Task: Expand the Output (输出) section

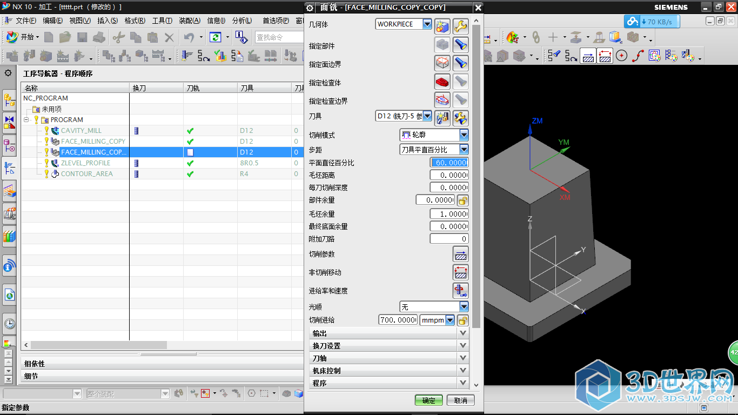Action: pyautogui.click(x=389, y=333)
